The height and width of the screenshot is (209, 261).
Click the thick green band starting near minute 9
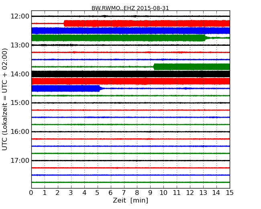[x=192, y=67]
